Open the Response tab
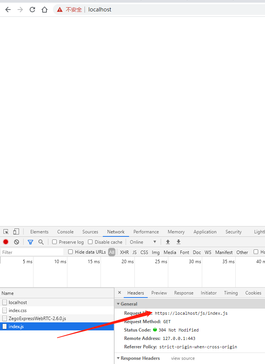Viewport: 265px width, 364px height. pyautogui.click(x=184, y=293)
